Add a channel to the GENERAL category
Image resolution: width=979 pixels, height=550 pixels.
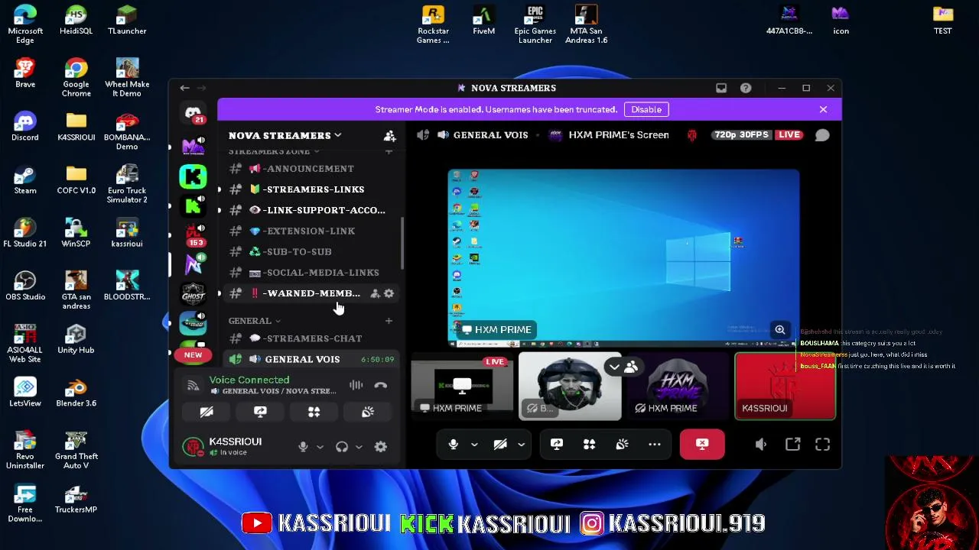pyautogui.click(x=389, y=321)
